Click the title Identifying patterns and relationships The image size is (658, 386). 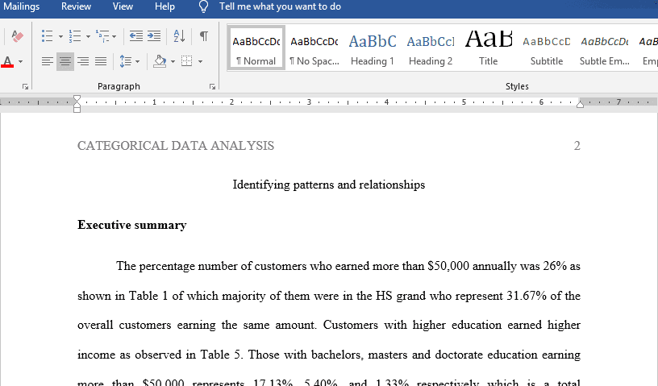(x=328, y=185)
